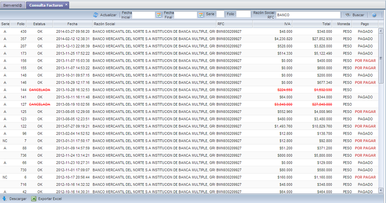This screenshot has width=386, height=203.
Task: Focus the Folio filter input
Action: coord(243,15)
